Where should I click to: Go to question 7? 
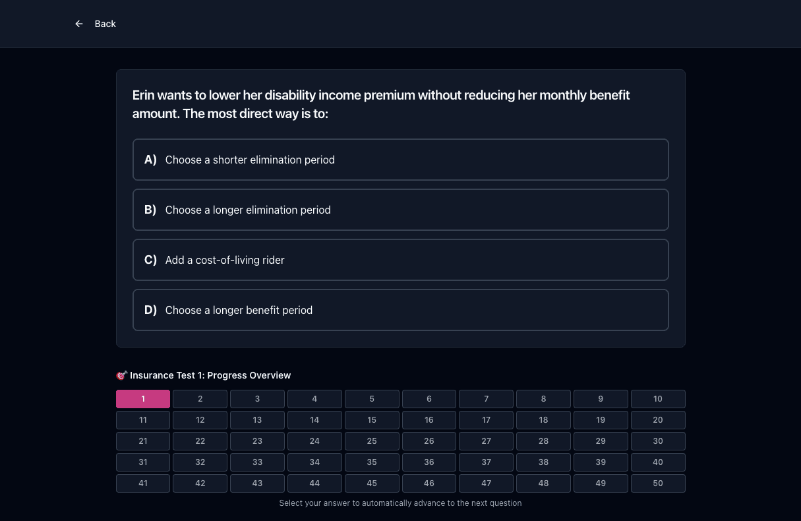[487, 399]
